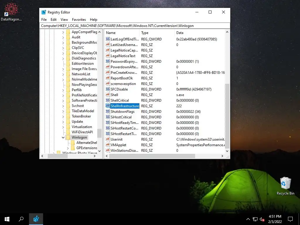The height and width of the screenshot is (225, 300).
Task: Select the Shell string value icon
Action: tap(108, 95)
